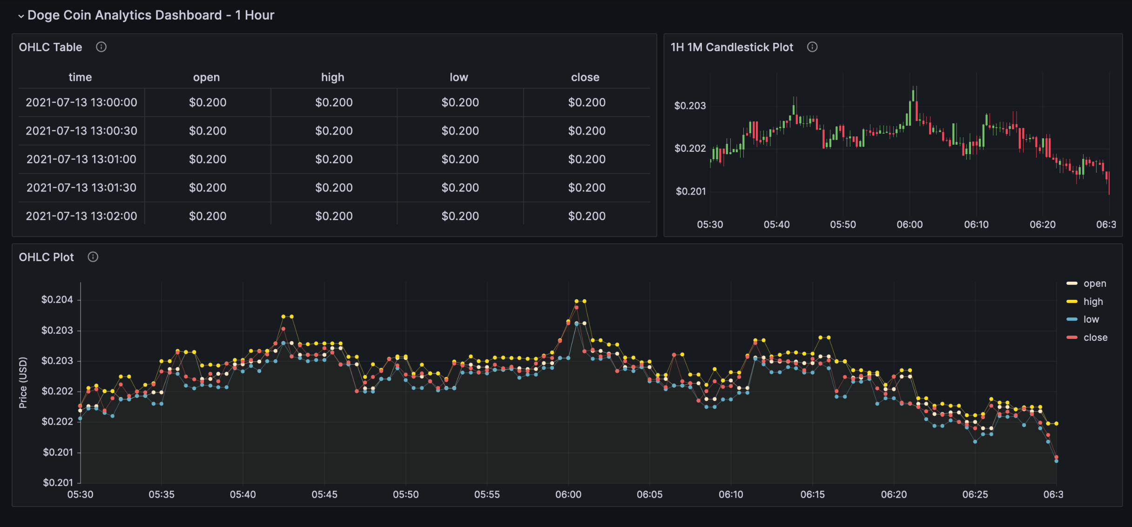This screenshot has height=527, width=1132.
Task: Click the OHLC Plot panel title
Action: pos(46,257)
